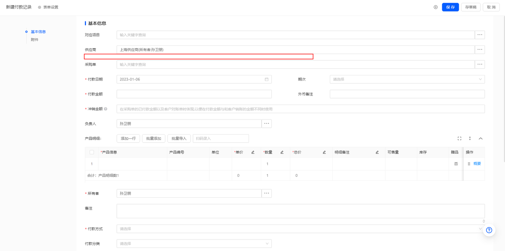Click the drag handle icon in row 1
This screenshot has width=505, height=251.
point(469,164)
